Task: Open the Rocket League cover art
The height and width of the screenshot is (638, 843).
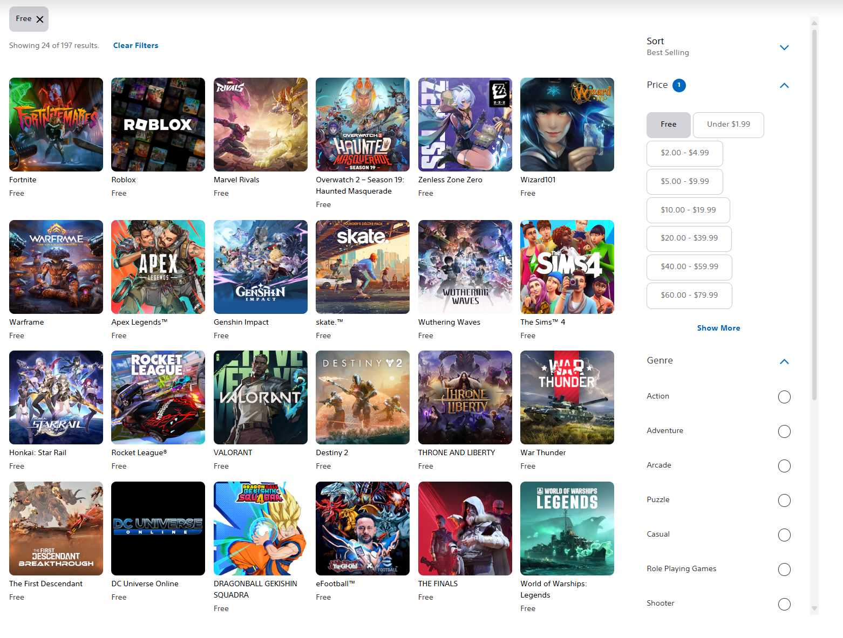Action: pyautogui.click(x=158, y=397)
